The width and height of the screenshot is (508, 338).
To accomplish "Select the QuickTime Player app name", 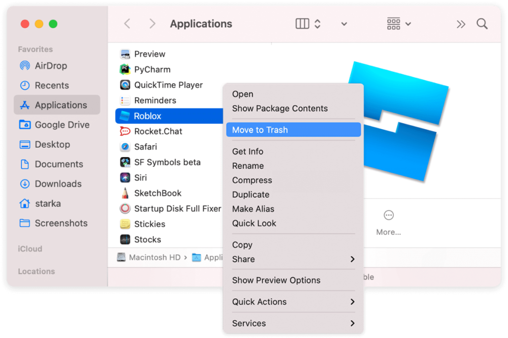I will click(169, 85).
